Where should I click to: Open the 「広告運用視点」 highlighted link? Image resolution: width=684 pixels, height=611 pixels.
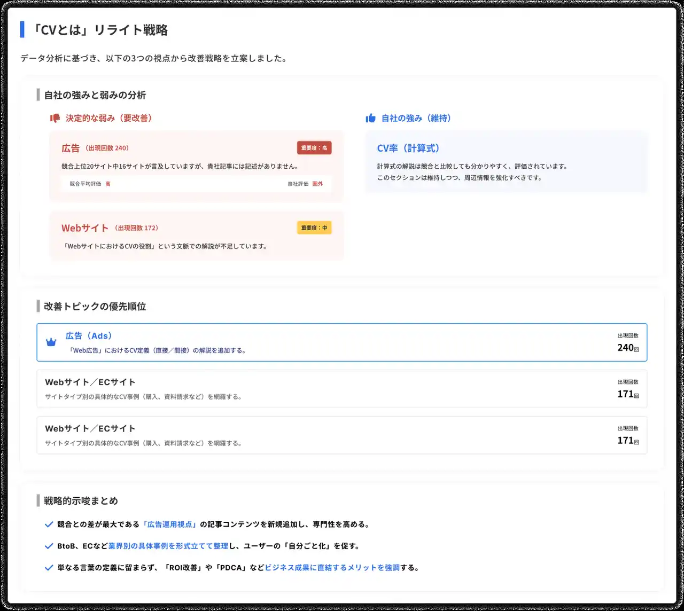(x=169, y=524)
